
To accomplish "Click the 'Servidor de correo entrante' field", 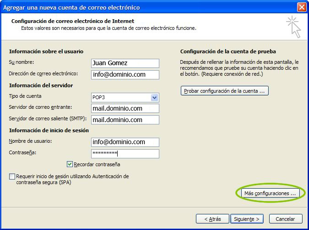I will coord(125,108).
